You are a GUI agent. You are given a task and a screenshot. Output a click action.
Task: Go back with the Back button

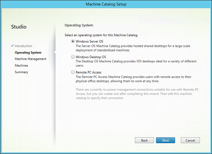click(x=144, y=140)
